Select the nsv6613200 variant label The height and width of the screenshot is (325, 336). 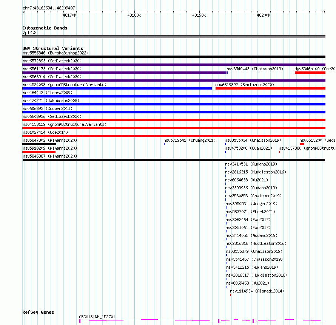318,140
